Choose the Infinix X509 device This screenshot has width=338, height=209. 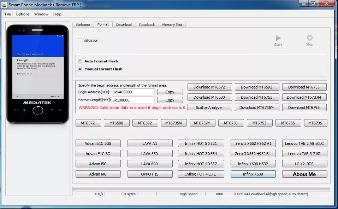(x=253, y=174)
